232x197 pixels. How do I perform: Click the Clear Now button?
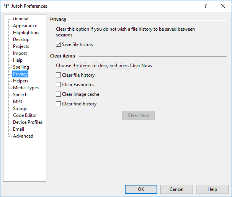(138, 115)
